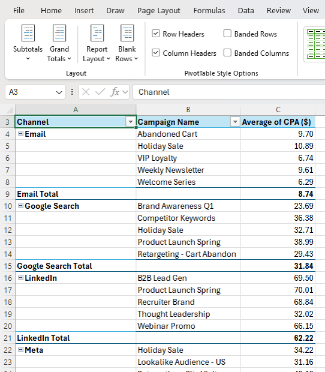The height and width of the screenshot is (372, 325).
Task: Switch to the Home tab
Action: pyautogui.click(x=51, y=11)
